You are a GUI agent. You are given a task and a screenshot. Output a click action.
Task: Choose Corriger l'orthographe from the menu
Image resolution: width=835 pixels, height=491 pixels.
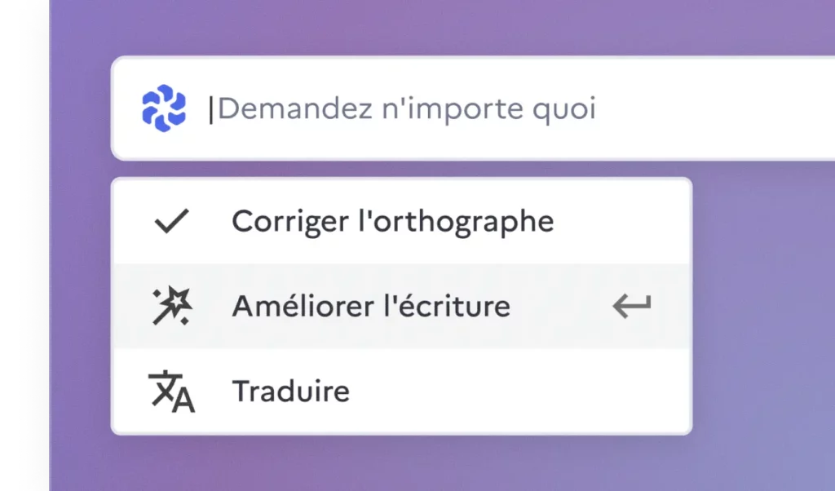[392, 220]
